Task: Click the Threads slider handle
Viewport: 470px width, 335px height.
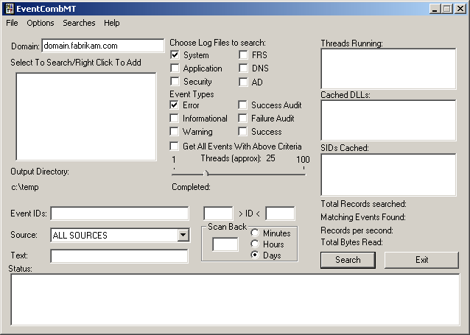Action: (206, 173)
